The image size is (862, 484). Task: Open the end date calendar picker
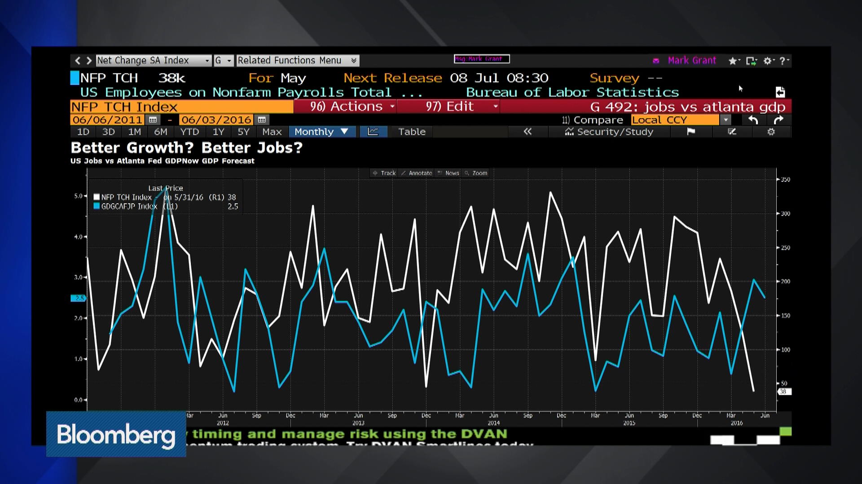click(262, 120)
